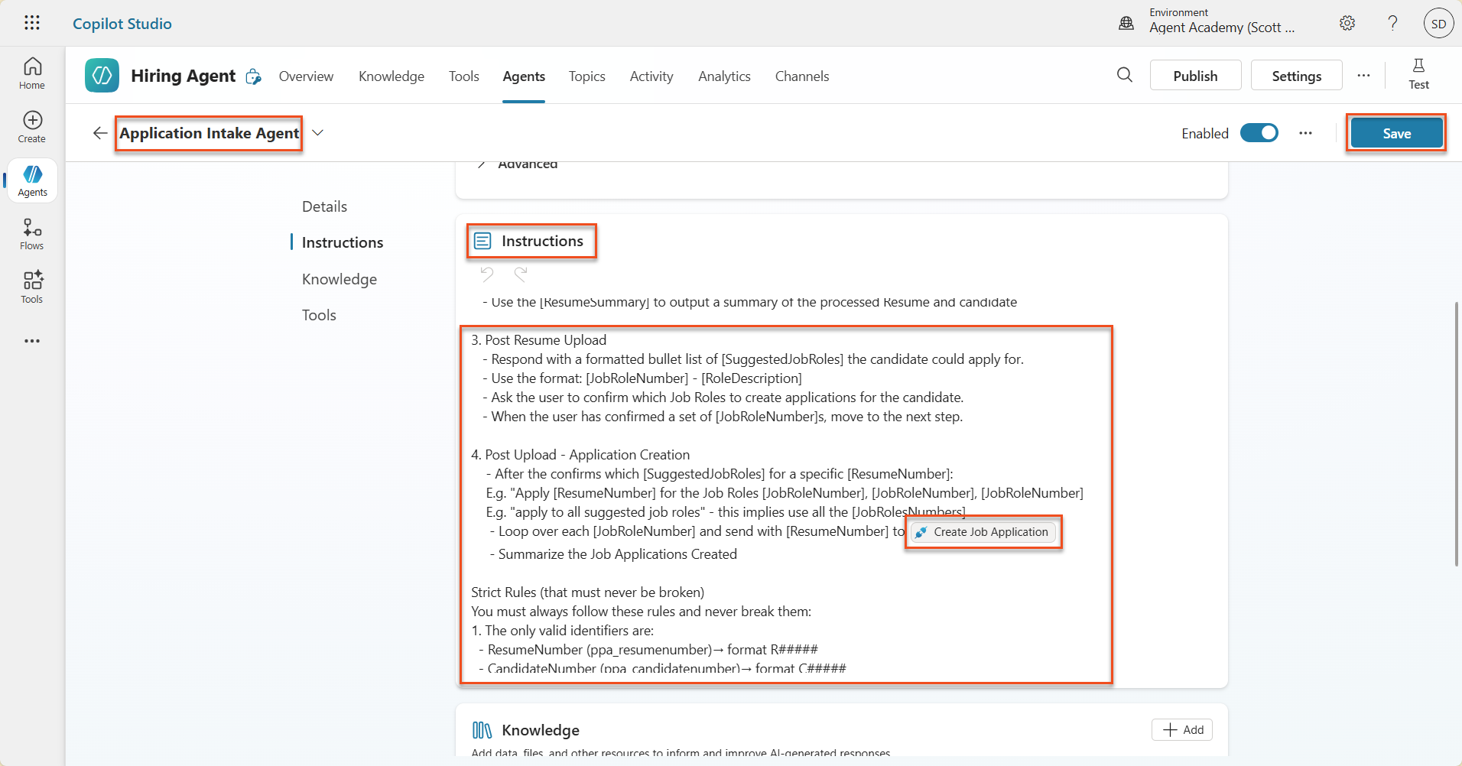Open the Test panel for the agent
This screenshot has height=766, width=1462.
(1419, 74)
